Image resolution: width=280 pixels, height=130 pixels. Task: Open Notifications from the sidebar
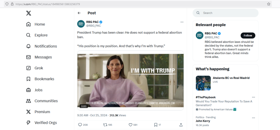tap(46, 46)
